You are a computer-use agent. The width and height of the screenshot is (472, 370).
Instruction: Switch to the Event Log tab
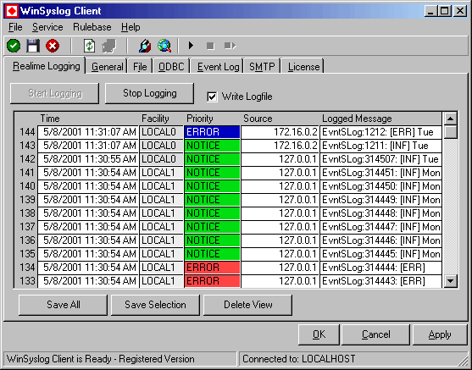tap(218, 67)
